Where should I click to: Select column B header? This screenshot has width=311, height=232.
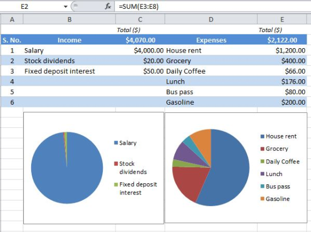point(69,19)
